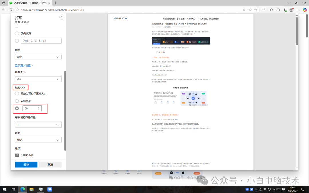Open the notification center icon
Image resolution: width=309 pixels, height=193 pixels.
[303, 189]
